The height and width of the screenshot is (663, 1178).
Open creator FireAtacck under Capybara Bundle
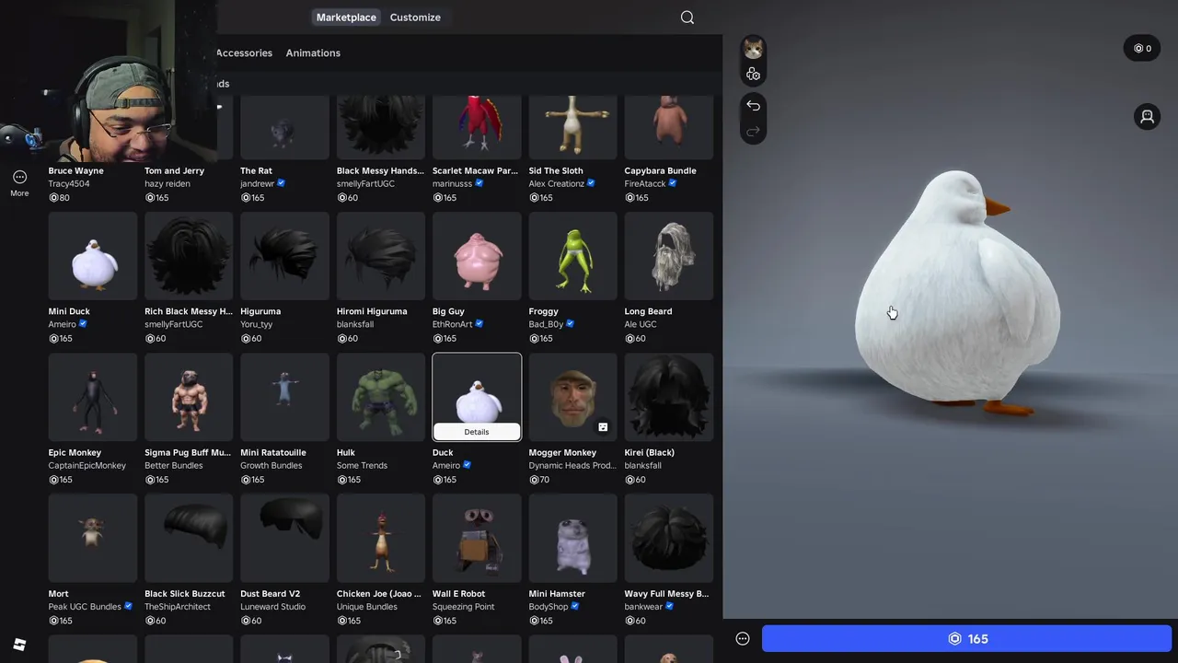pos(645,184)
